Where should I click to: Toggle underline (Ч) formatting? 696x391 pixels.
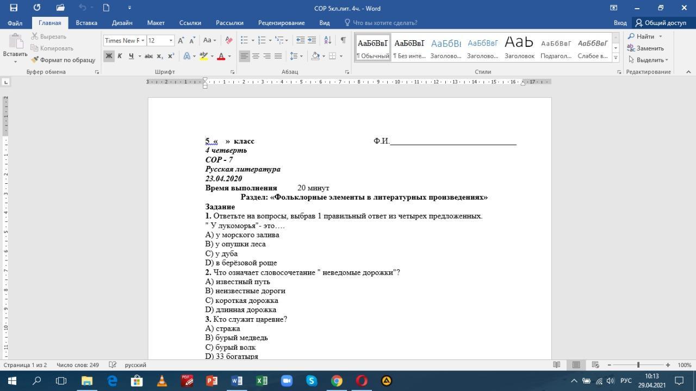pos(131,56)
